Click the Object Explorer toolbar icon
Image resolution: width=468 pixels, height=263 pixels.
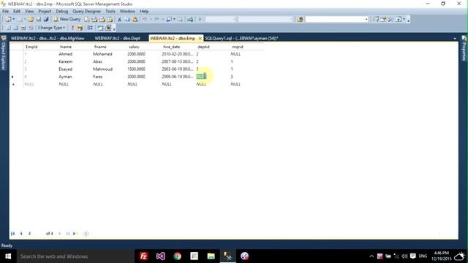(x=383, y=20)
